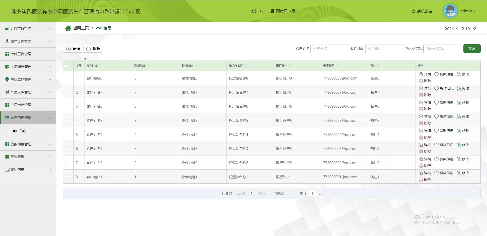Click 修改 for row 客户姓名8

pos(463,74)
